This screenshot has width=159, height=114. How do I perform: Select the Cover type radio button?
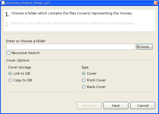point(83,74)
